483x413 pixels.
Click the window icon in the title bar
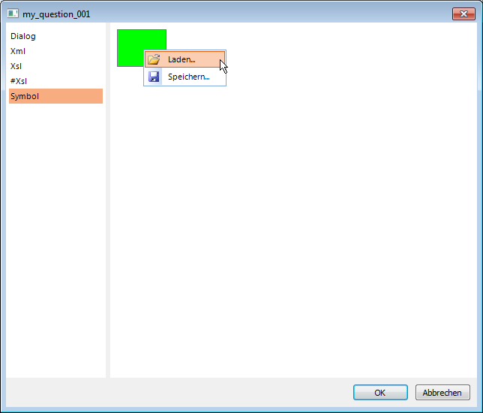tap(13, 14)
